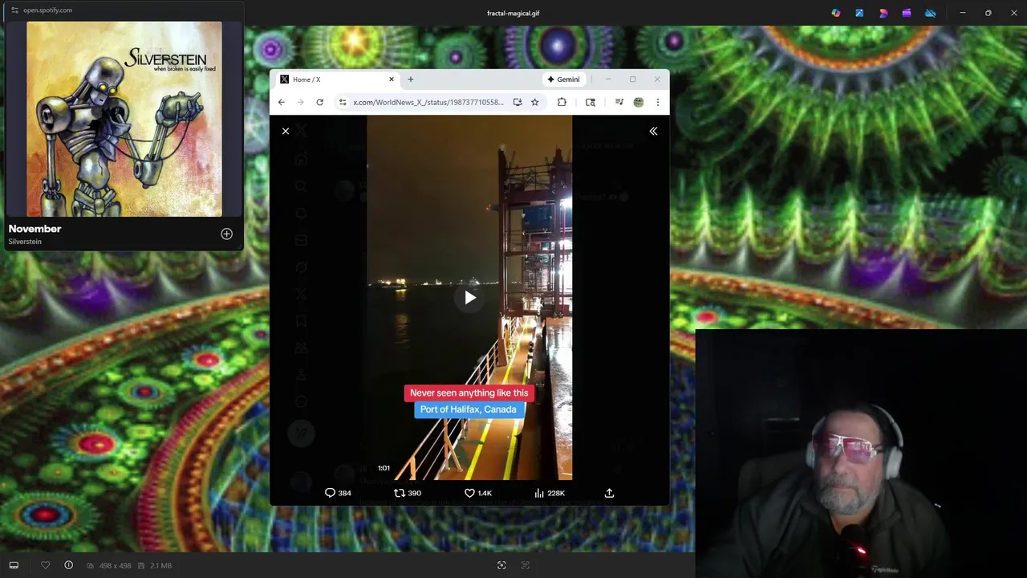Open scan text icon in Photos bottom bar
Screen dimensions: 1027x578
[x=526, y=565]
